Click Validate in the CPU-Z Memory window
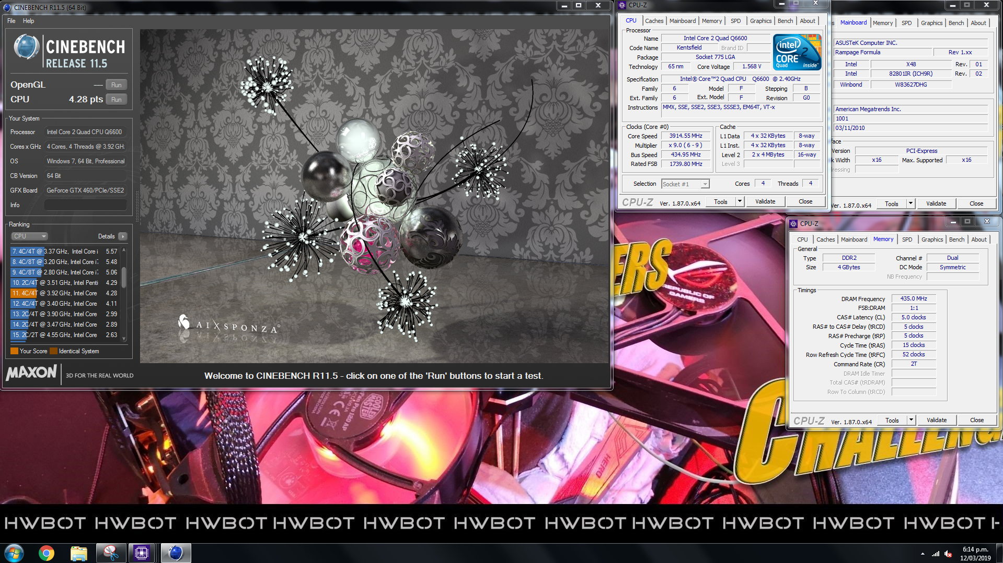Image resolution: width=1003 pixels, height=563 pixels. tap(937, 420)
